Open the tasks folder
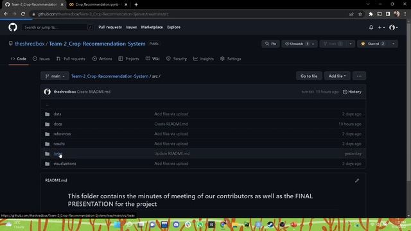Viewport: 411px width, 231px height. [57, 154]
